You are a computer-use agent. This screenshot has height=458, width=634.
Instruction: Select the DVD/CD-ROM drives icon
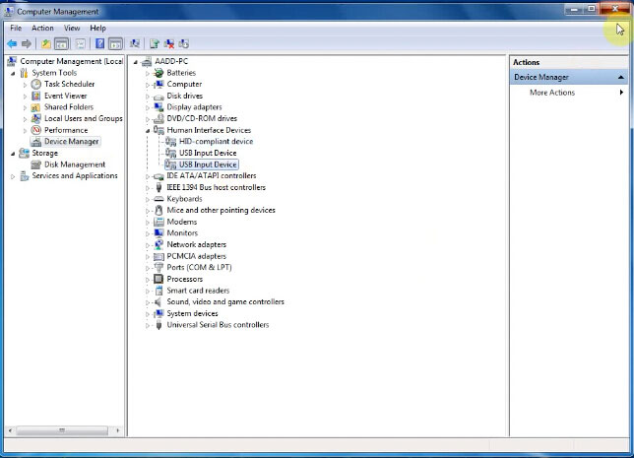[x=158, y=118]
